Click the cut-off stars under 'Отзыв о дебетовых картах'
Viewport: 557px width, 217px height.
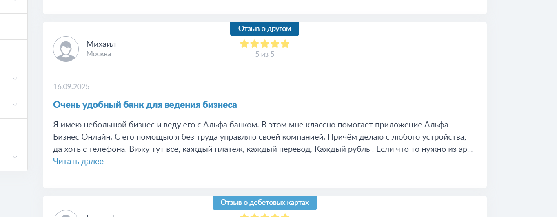pos(265,215)
